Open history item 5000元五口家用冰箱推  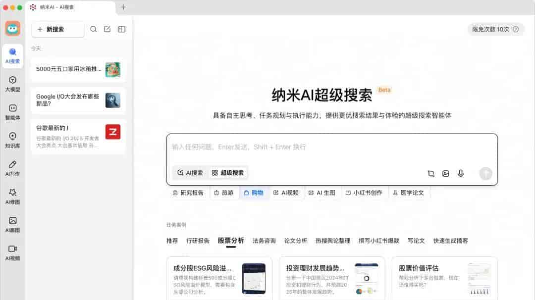tap(78, 69)
